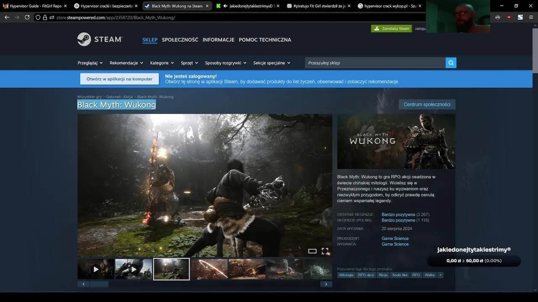Select the Souls-like tag
Viewport: 538px width, 302px height.
(400, 275)
